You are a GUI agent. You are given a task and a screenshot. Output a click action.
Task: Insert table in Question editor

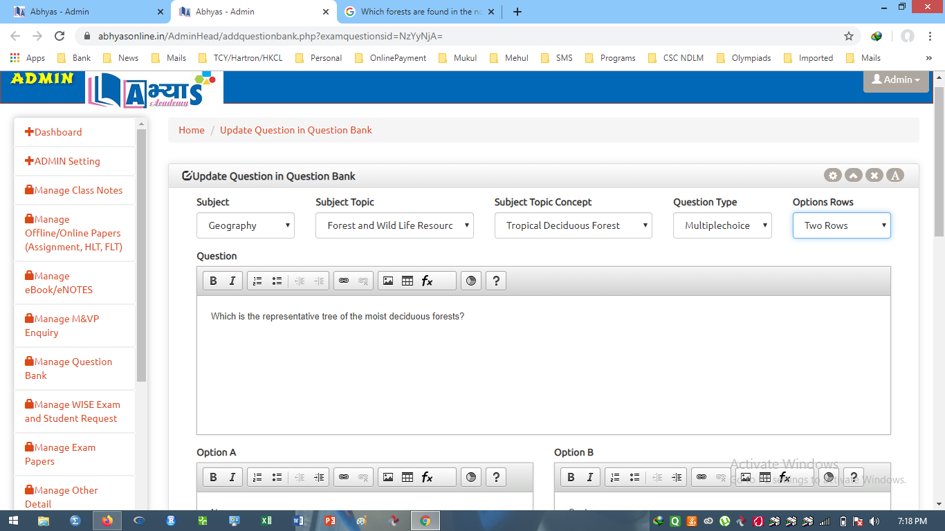407,281
